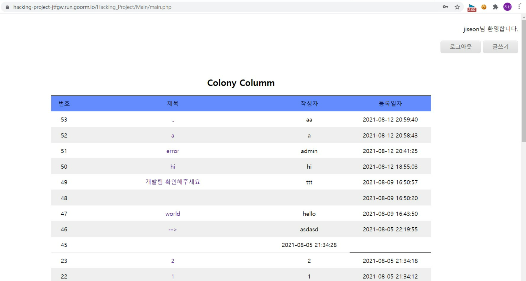Click the vertical page scrollbar thumb
This screenshot has height=281, width=526.
tap(524, 81)
